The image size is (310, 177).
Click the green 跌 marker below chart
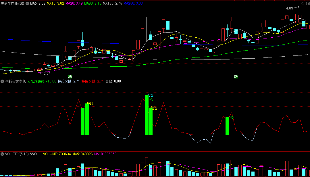tap(236, 76)
